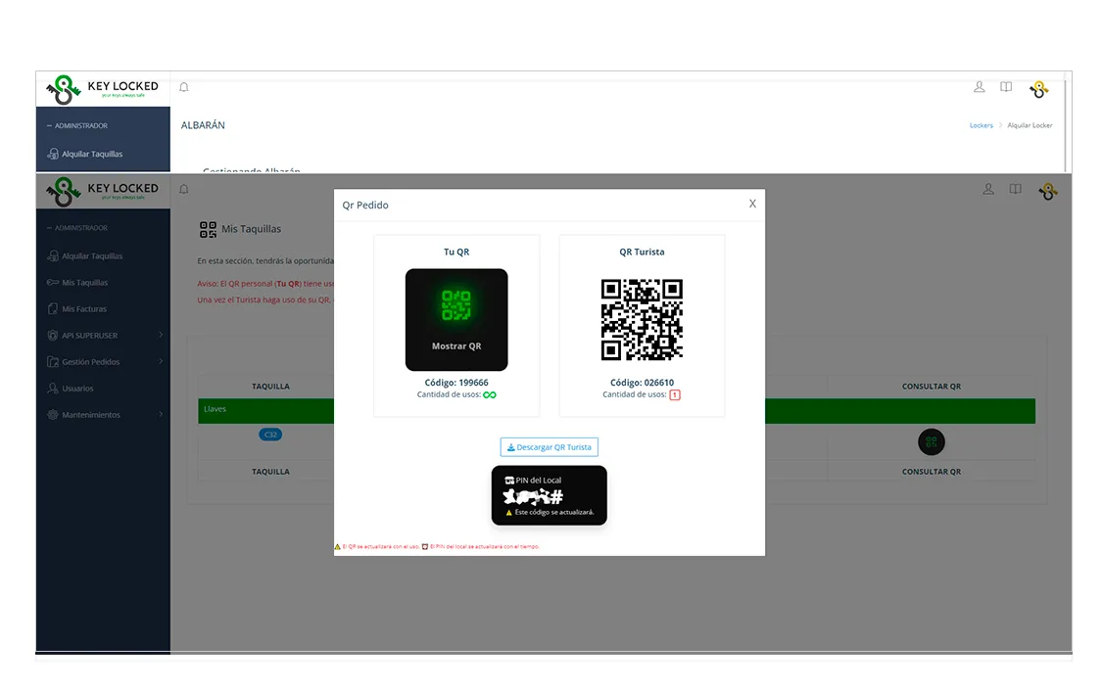Click the ADMINISTRADOR label in the Mis Taquillas window sidebar

(81, 228)
